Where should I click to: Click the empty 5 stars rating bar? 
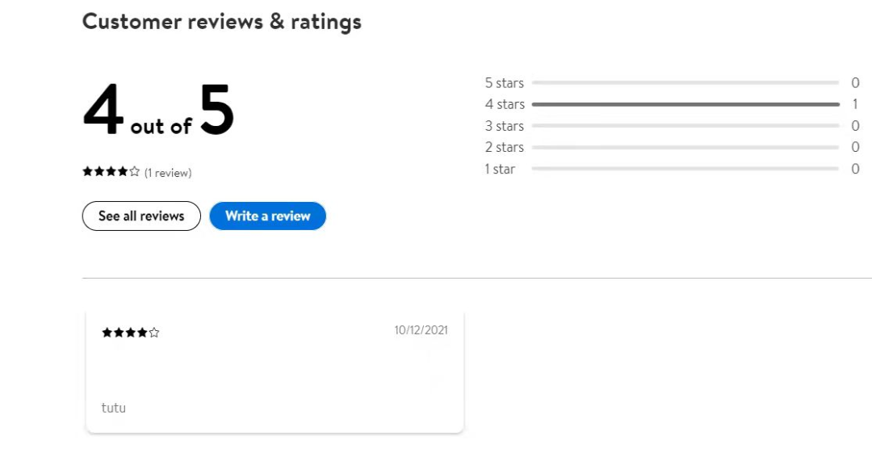(685, 83)
